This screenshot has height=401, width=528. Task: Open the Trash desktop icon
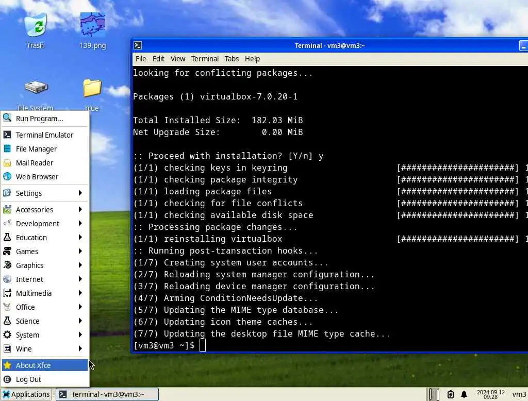[x=36, y=25]
